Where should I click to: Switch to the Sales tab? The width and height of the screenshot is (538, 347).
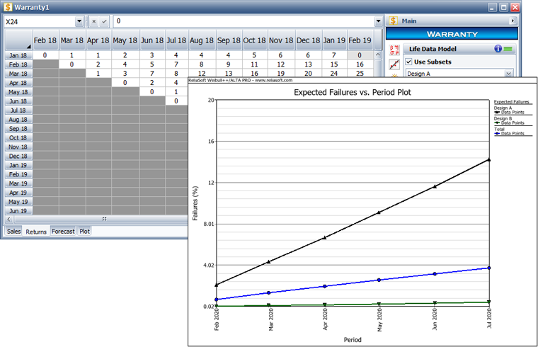coord(13,231)
